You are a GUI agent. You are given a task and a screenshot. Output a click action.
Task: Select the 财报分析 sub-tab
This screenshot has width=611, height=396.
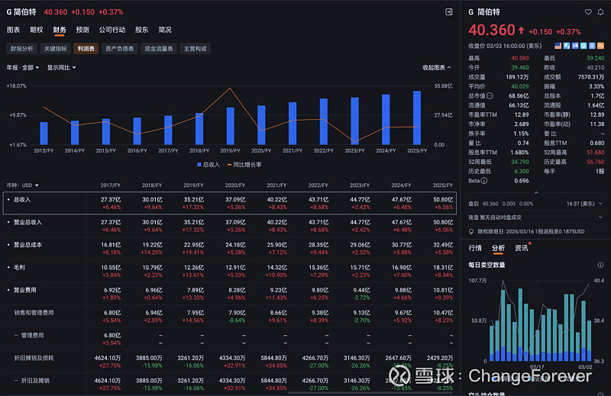(x=22, y=49)
